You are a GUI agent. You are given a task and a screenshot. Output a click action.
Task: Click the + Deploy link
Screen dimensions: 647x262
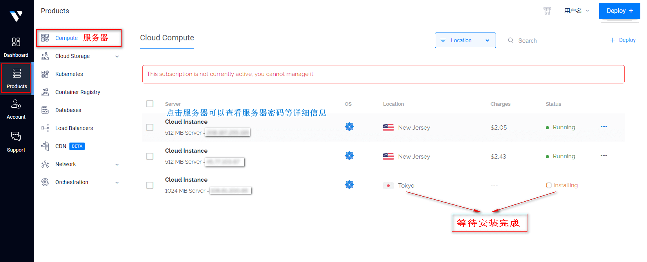click(623, 40)
